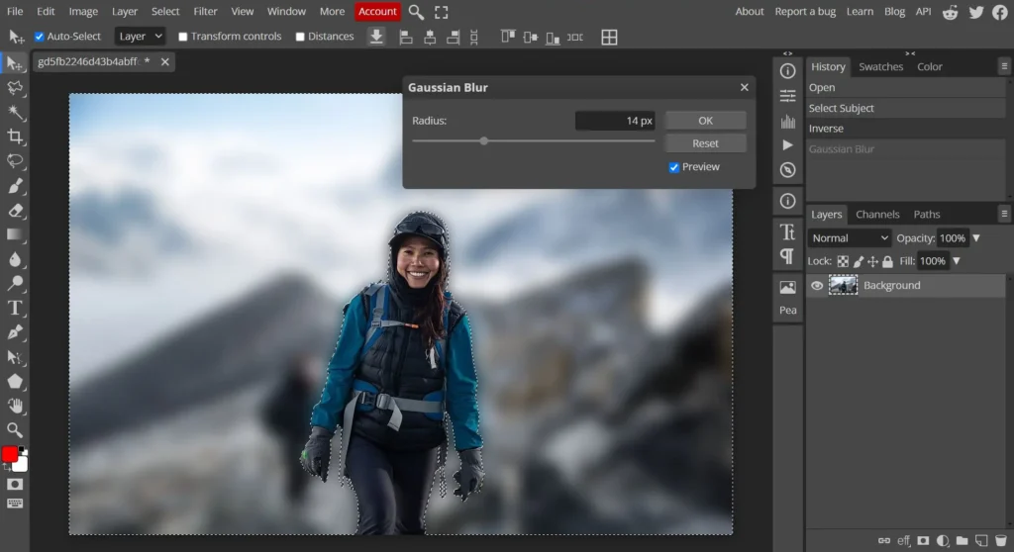The width and height of the screenshot is (1014, 552).
Task: Select the Crop tool
Action: 15,137
